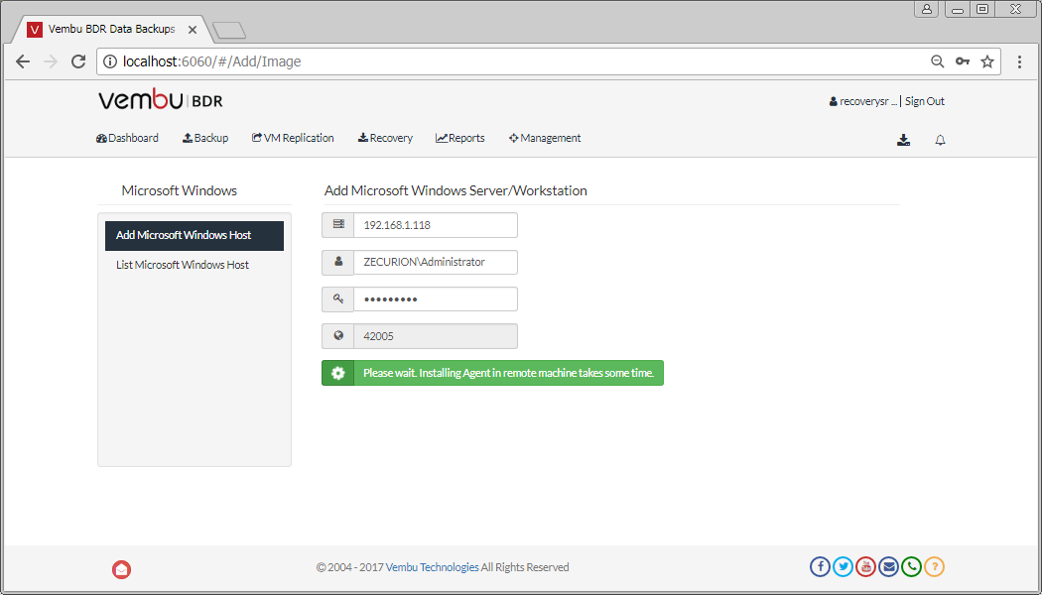Open the VM Replication menu
The image size is (1042, 595).
293,138
